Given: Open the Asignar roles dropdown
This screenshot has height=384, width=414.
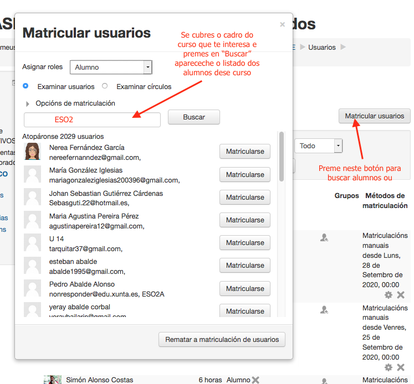Looking at the screenshot, I should 111,68.
